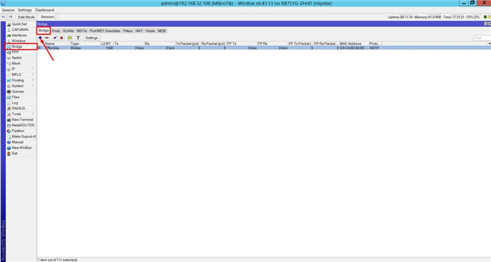
Task: Sort by Type column header
Action: [85, 44]
